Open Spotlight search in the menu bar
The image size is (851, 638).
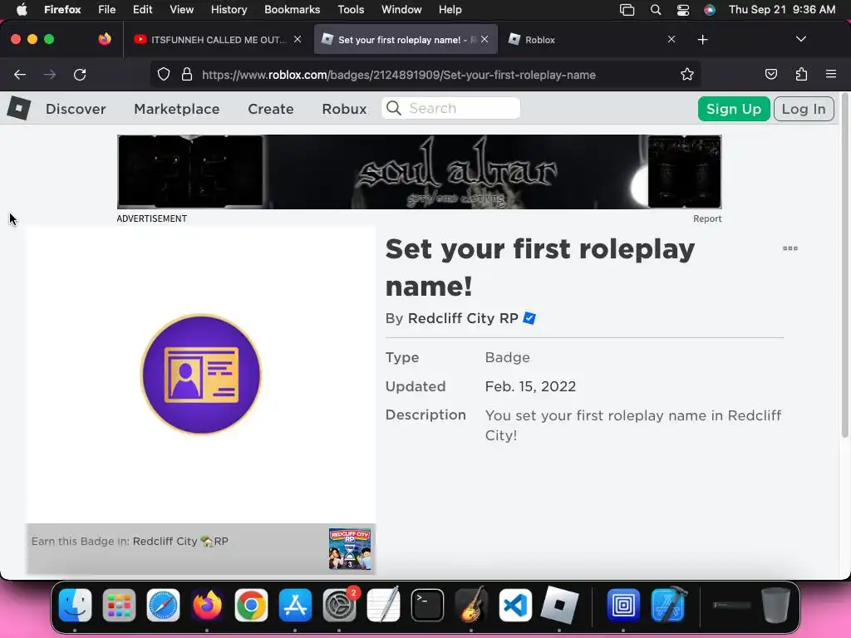[656, 10]
